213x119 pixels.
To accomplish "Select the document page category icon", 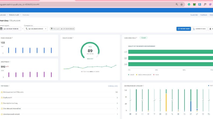I will pyautogui.click(x=178, y=114).
